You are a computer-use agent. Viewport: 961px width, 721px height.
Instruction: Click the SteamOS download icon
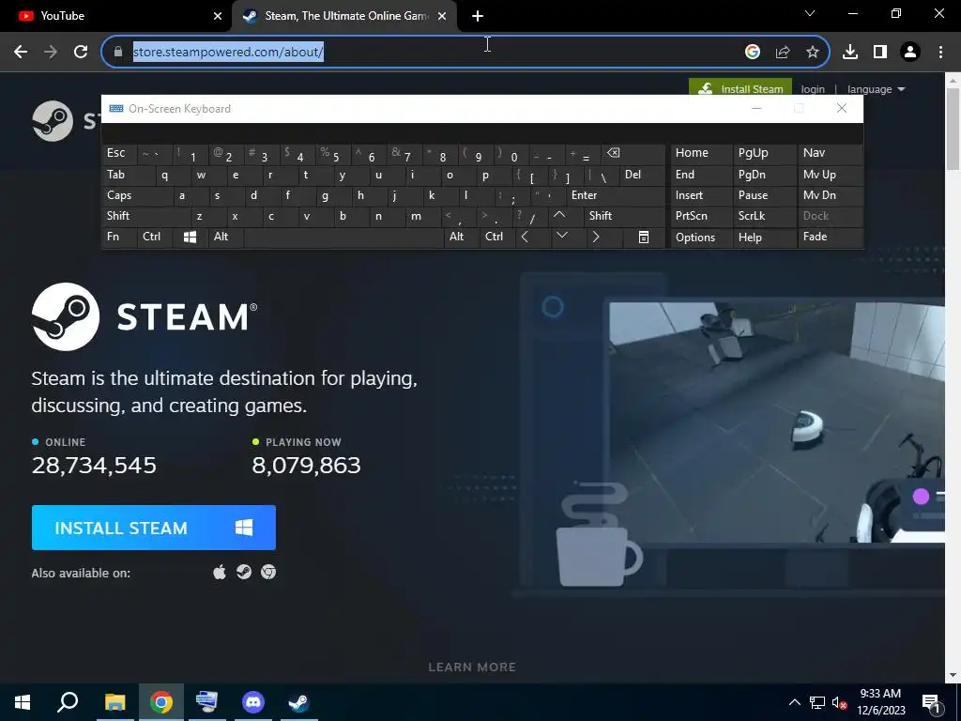point(244,572)
